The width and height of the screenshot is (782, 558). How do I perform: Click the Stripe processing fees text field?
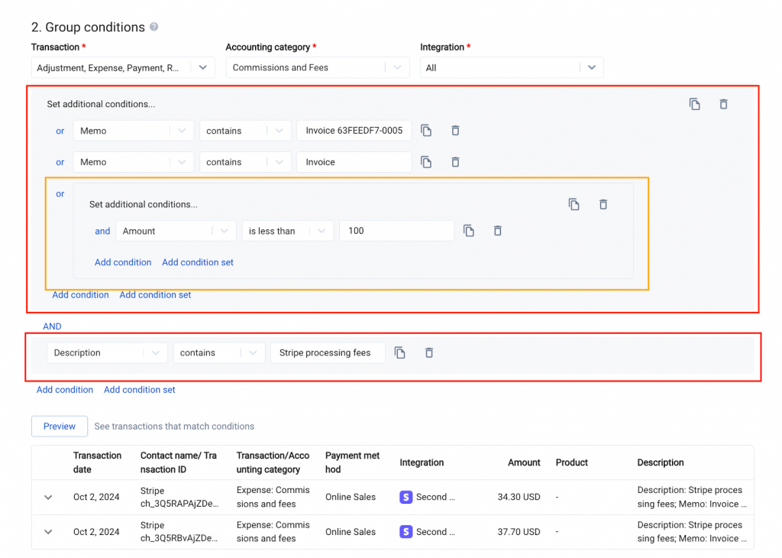tap(327, 352)
